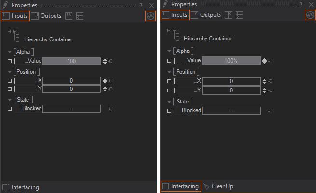
Task: Click Interfacing button in right panel
Action: [x=180, y=186]
